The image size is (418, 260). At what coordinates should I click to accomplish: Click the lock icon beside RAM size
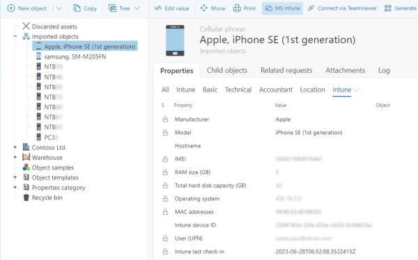[x=165, y=172]
